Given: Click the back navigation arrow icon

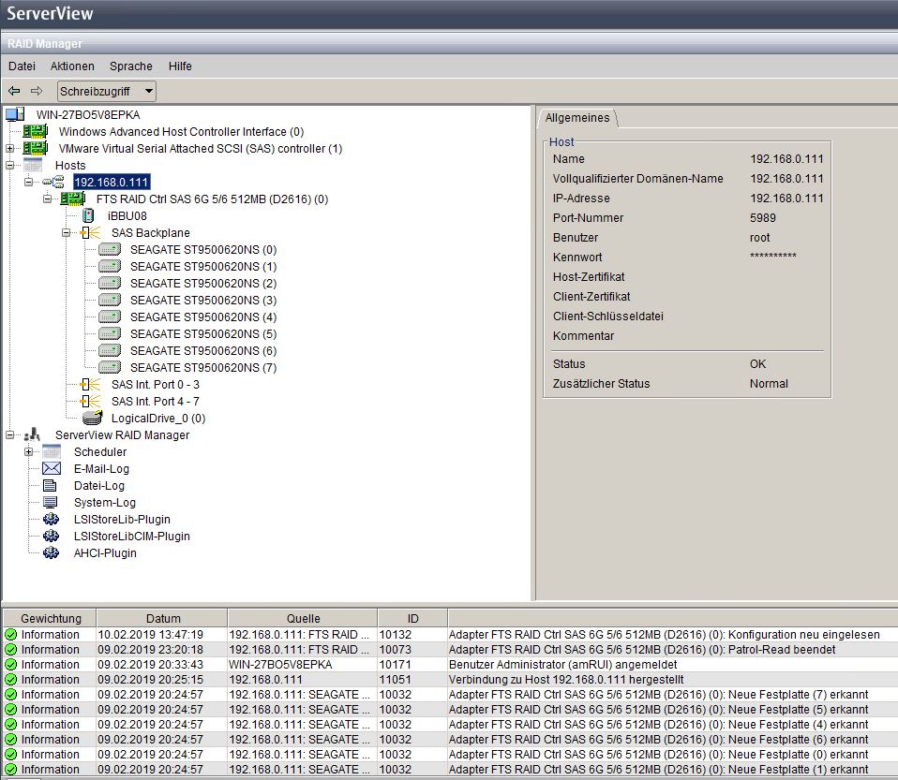Looking at the screenshot, I should coord(14,91).
